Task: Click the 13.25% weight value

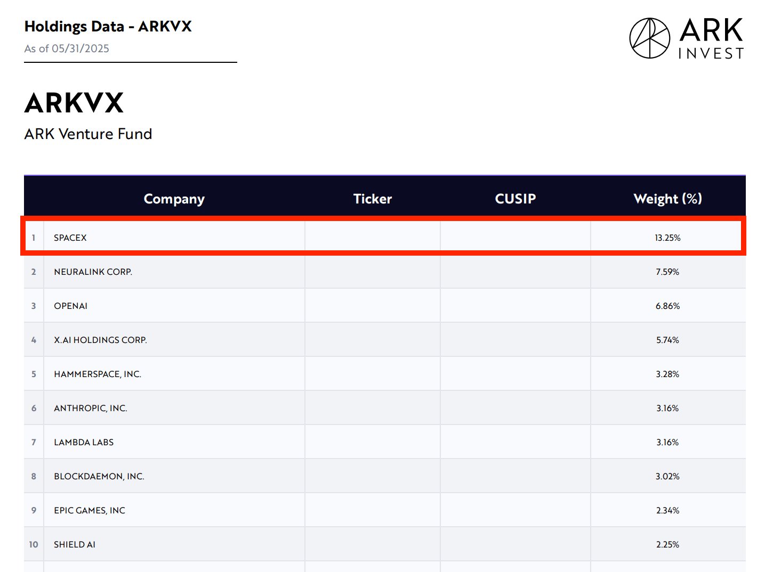Action: 668,238
